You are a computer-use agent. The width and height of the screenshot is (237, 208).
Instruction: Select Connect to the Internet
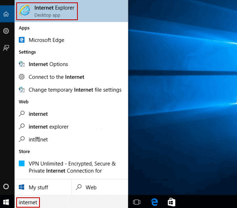(x=71, y=77)
